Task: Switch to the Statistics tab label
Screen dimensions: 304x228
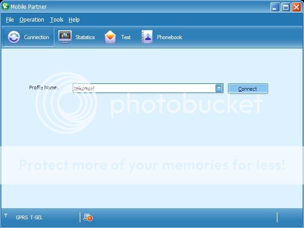Action: [85, 37]
